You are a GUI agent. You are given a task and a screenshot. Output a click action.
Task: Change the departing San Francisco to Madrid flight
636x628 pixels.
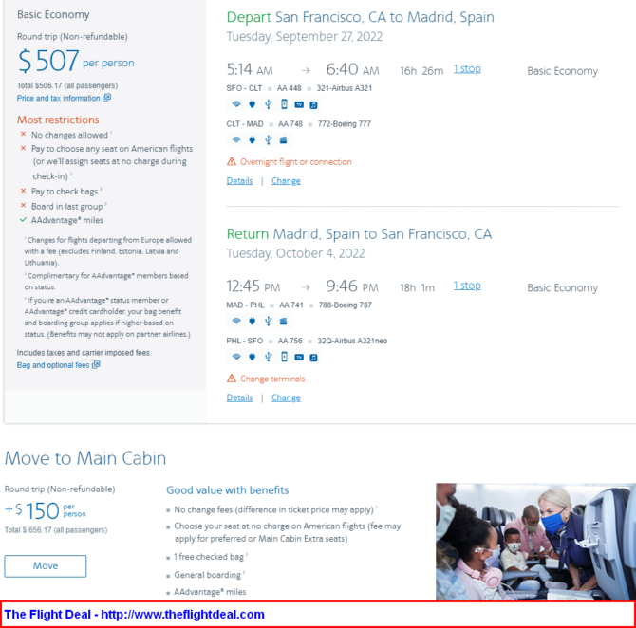pyautogui.click(x=286, y=181)
